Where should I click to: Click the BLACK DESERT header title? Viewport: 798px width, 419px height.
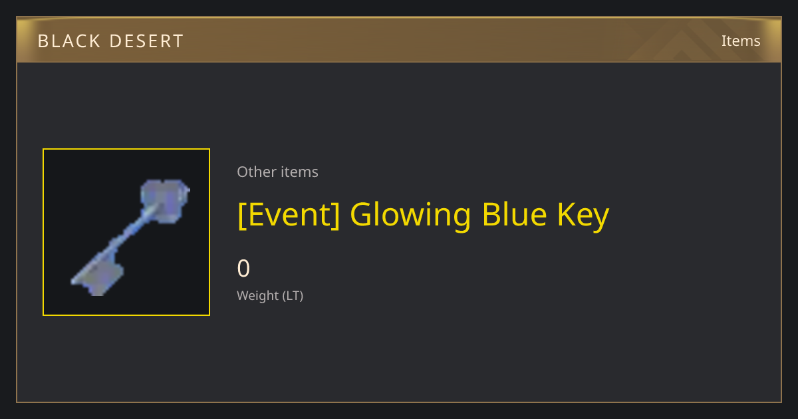click(110, 41)
